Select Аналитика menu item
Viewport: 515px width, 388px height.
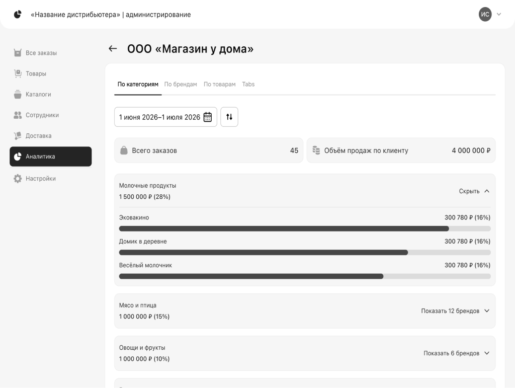[51, 157]
